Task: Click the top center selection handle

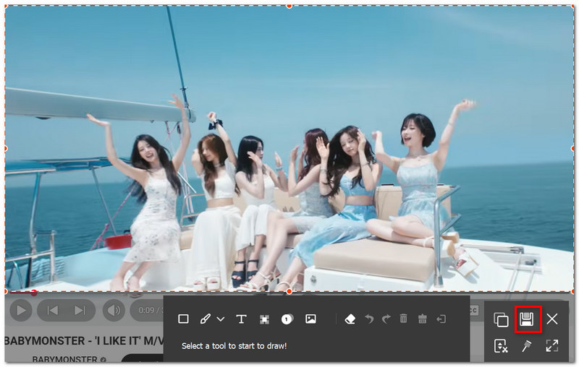Action: (289, 6)
